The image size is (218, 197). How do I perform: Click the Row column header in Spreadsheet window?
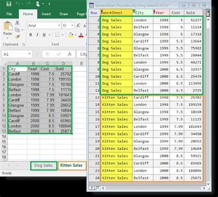coord(94,13)
